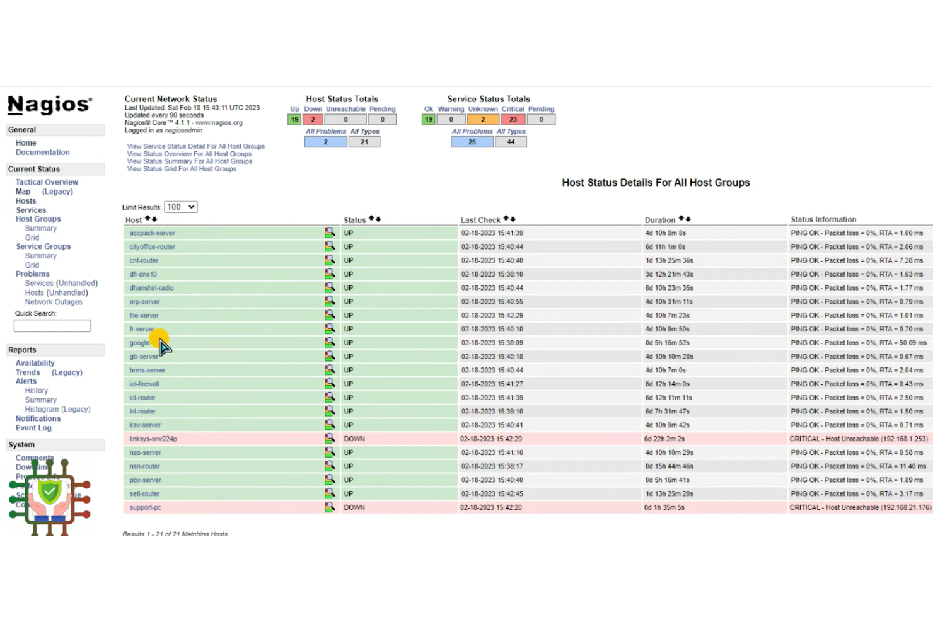The image size is (933, 622).
Task: Open service detail icon beside google host
Action: click(330, 342)
